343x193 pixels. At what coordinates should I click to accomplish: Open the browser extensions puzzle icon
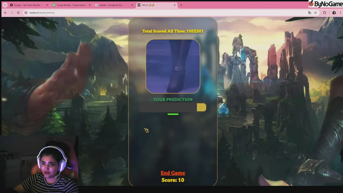pos(325,13)
